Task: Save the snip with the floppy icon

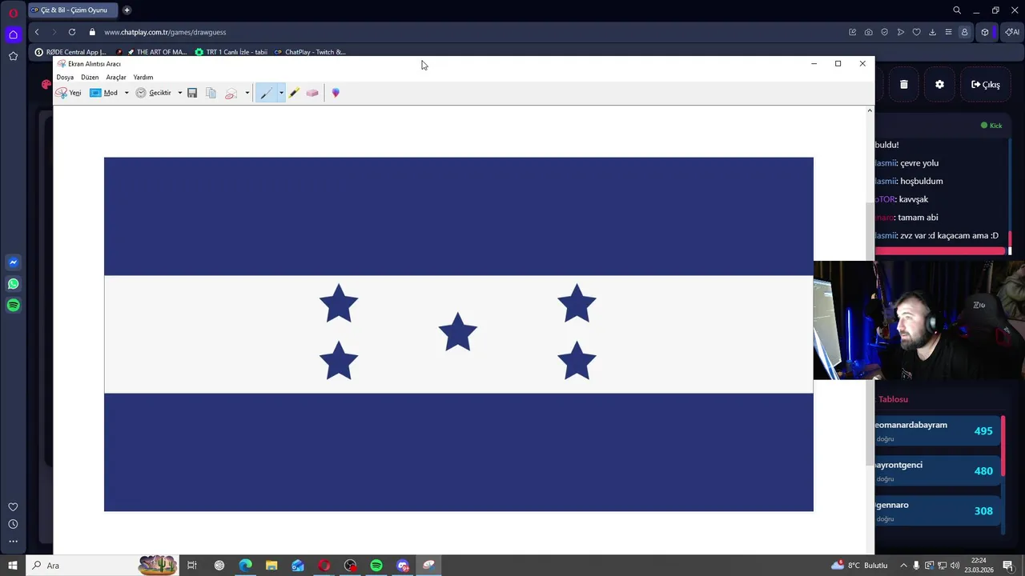Action: tap(192, 93)
